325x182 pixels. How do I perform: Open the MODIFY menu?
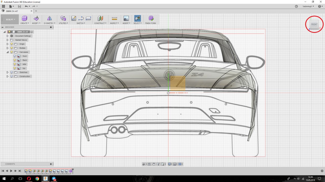click(x=36, y=23)
